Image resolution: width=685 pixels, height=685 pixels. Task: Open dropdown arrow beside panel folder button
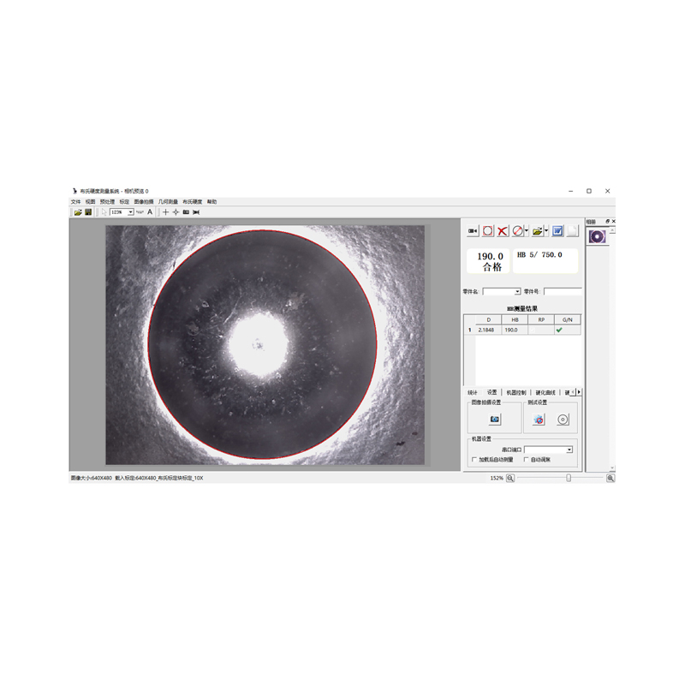point(546,231)
